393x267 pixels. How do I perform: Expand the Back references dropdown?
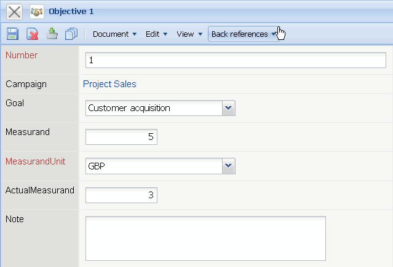click(244, 34)
